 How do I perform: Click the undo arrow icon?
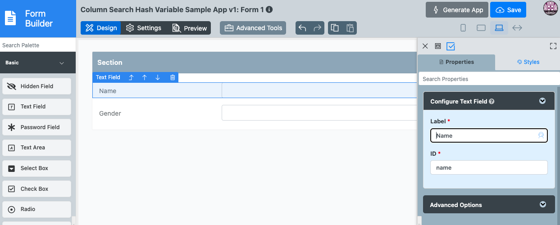click(x=303, y=28)
